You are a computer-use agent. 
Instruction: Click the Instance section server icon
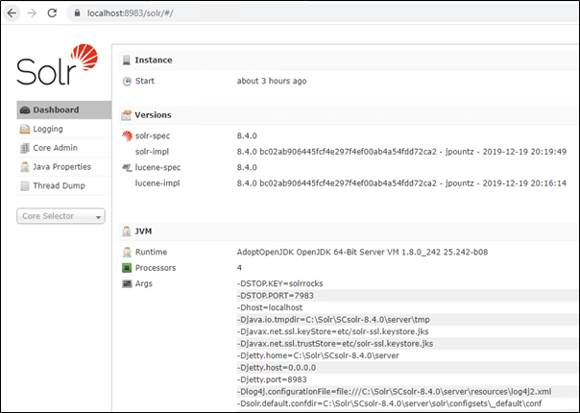pyautogui.click(x=127, y=60)
